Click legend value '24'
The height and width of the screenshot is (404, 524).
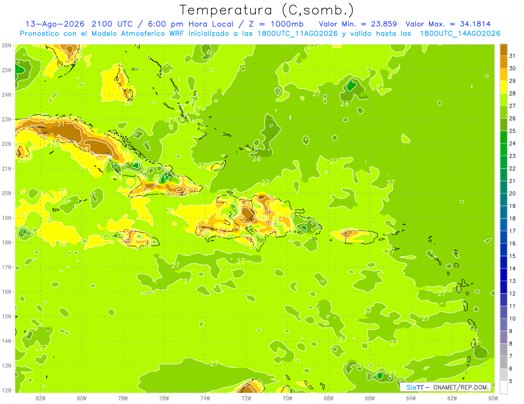pos(513,143)
